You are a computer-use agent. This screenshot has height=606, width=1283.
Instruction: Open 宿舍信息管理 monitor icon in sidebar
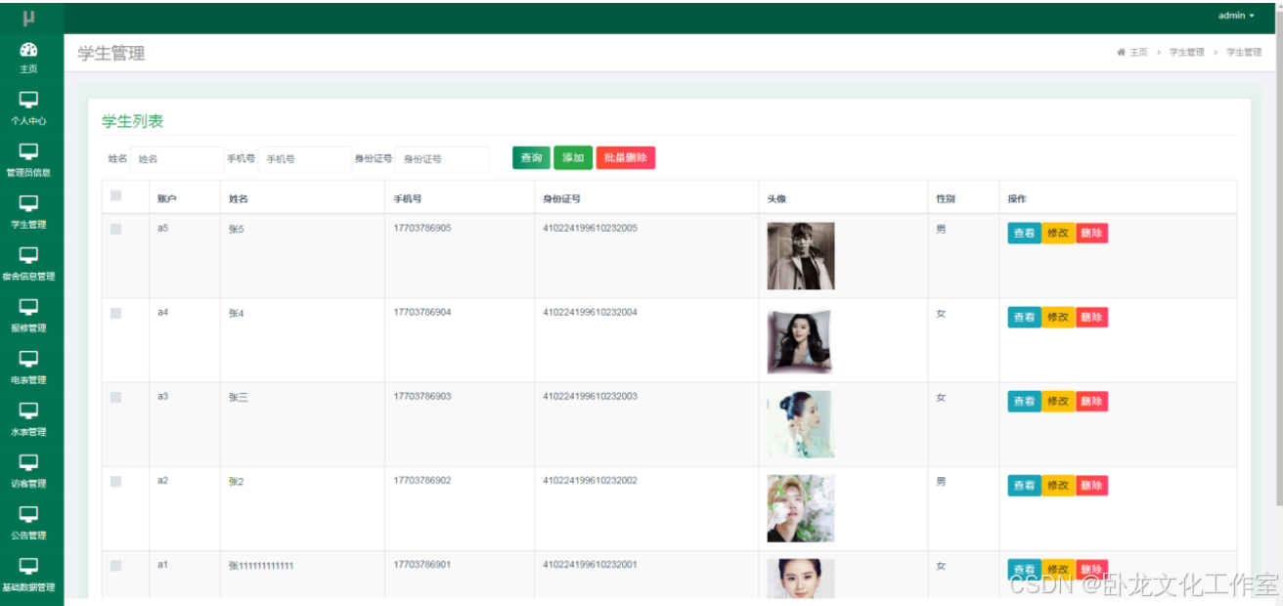[28, 255]
